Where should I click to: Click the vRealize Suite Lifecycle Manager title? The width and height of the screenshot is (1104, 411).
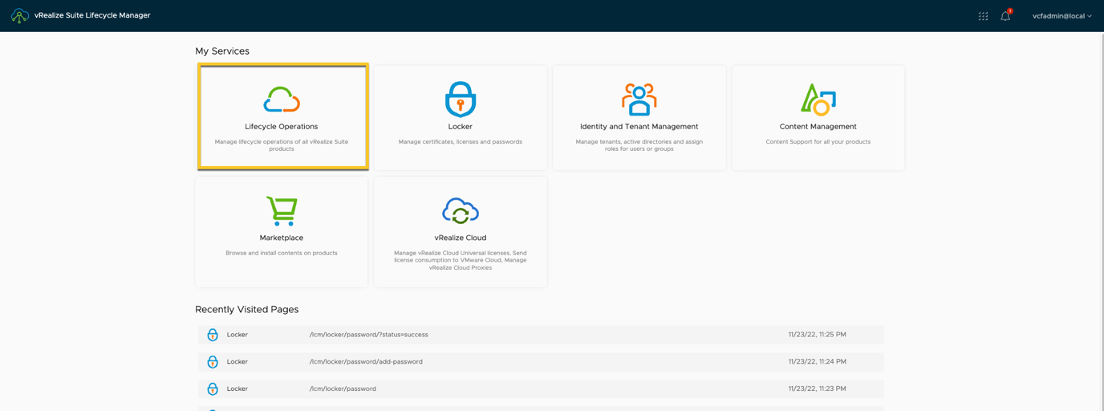click(x=92, y=15)
